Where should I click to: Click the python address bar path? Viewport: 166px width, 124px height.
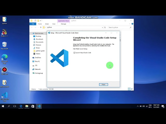(50, 27)
